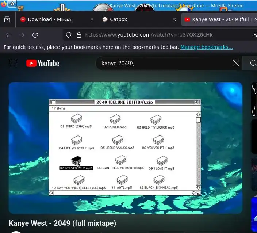Viewport: 257px width, 233px height.
Task: Click 10 SAY YOU WILL (FREESTYLE).mp3 icon
Action: tap(79, 180)
